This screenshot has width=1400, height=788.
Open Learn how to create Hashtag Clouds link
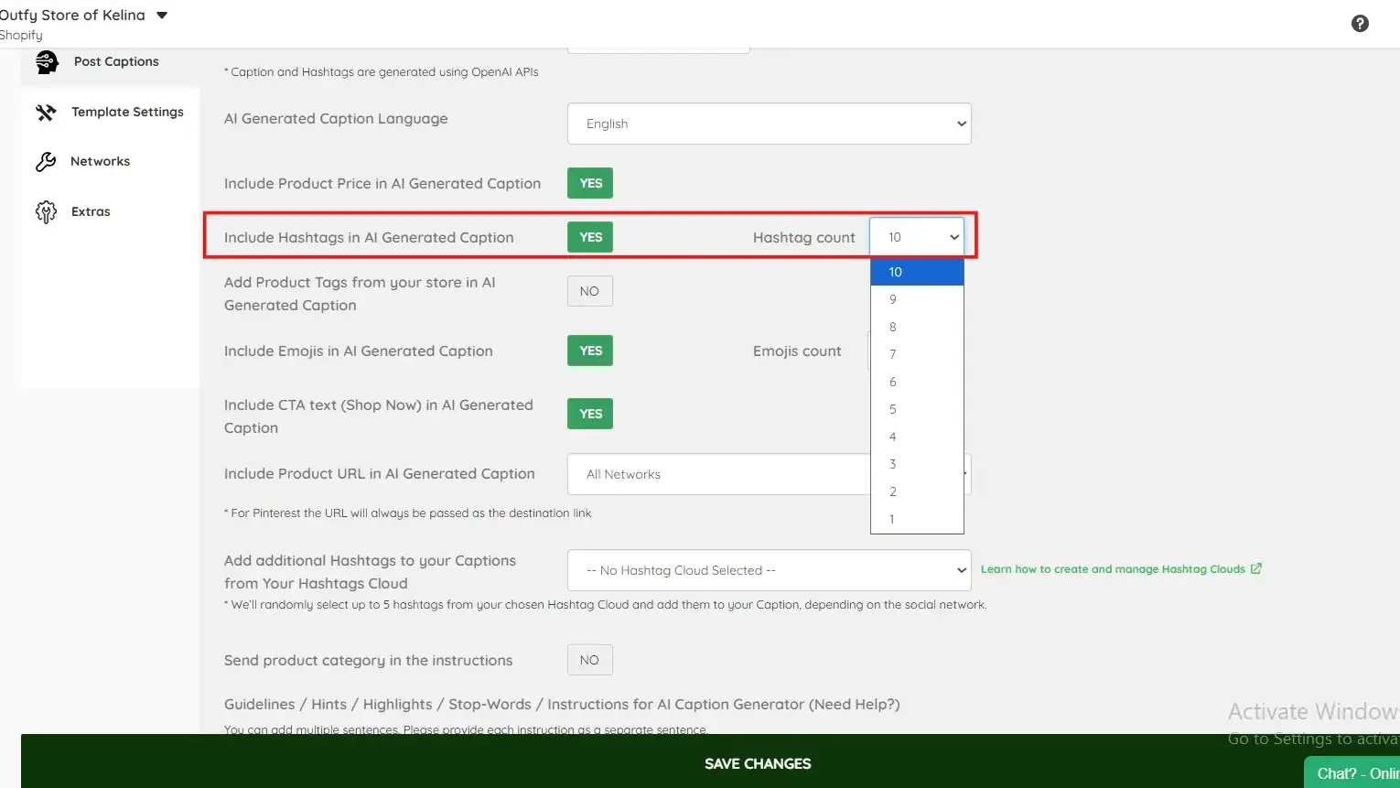click(x=1113, y=568)
